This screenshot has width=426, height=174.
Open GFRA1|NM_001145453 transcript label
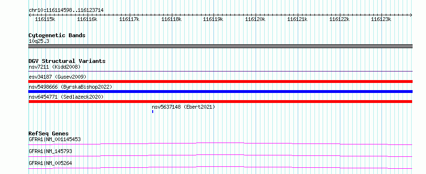coord(55,139)
